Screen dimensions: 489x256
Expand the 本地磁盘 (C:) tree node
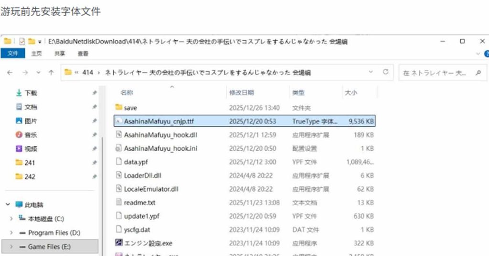(x=11, y=219)
